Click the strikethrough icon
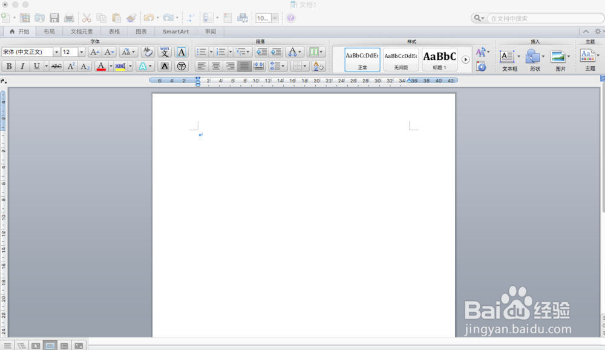Image resolution: width=605 pixels, height=350 pixels. coord(56,65)
